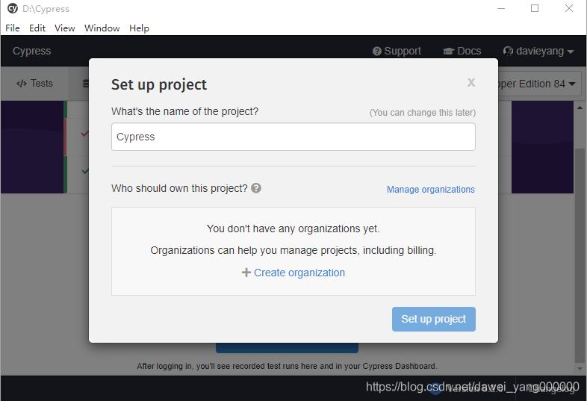Open the browser edition dropdown
The width and height of the screenshot is (587, 401).
[x=539, y=84]
